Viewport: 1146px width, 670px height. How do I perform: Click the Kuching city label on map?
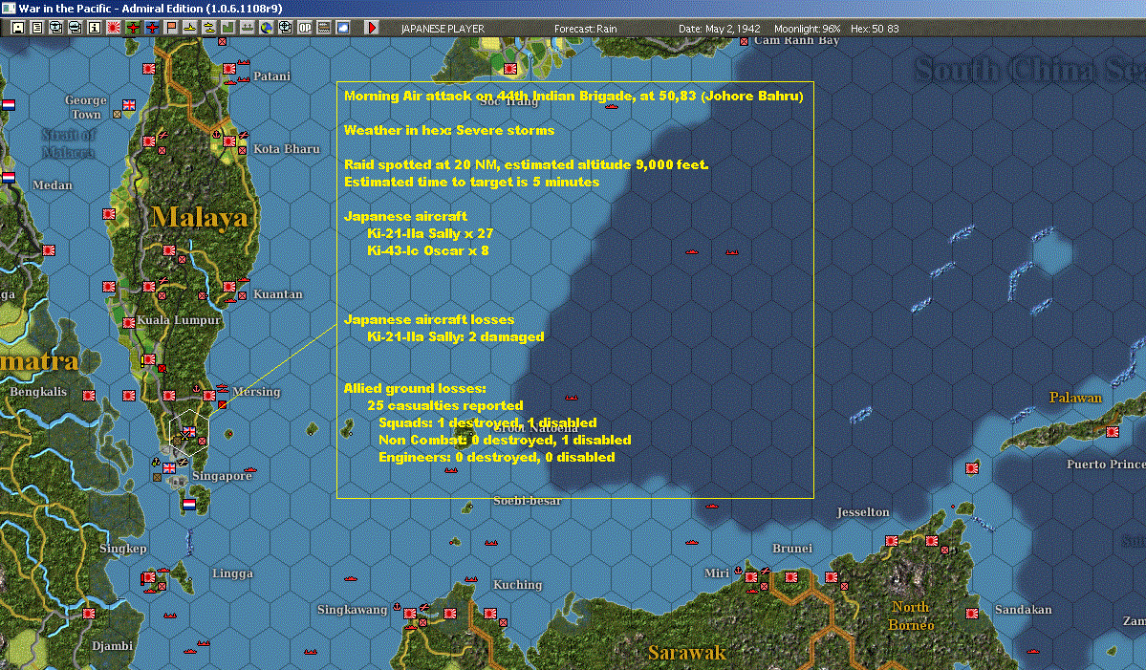click(517, 585)
